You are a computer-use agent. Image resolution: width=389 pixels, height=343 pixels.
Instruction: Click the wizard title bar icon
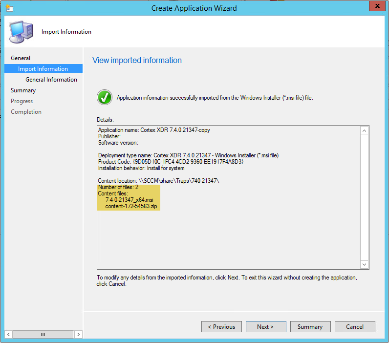coord(9,8)
